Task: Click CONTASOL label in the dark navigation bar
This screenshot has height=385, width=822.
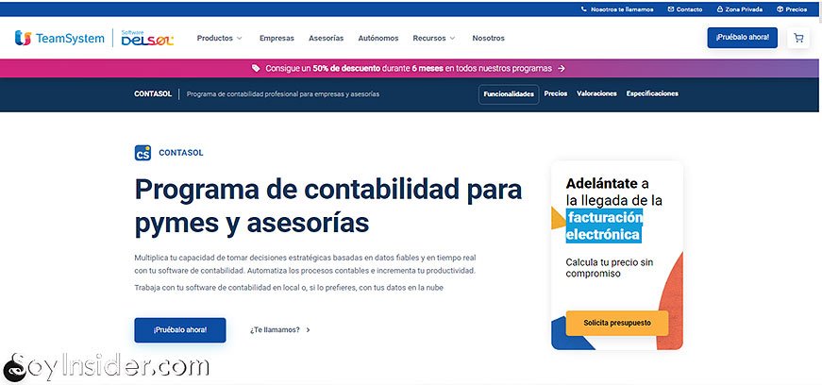Action: click(x=153, y=94)
